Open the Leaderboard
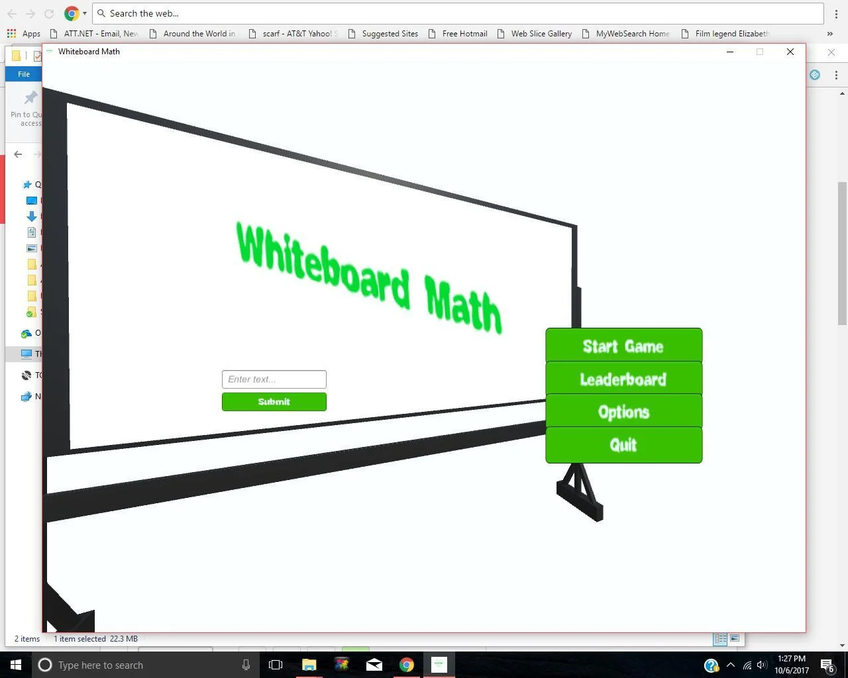Image resolution: width=848 pixels, height=678 pixels. [x=623, y=378]
